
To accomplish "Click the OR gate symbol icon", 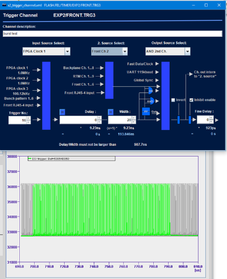I will [x=151, y=91].
